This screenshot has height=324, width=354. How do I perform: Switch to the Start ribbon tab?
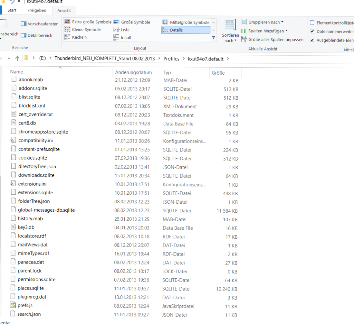[12, 10]
